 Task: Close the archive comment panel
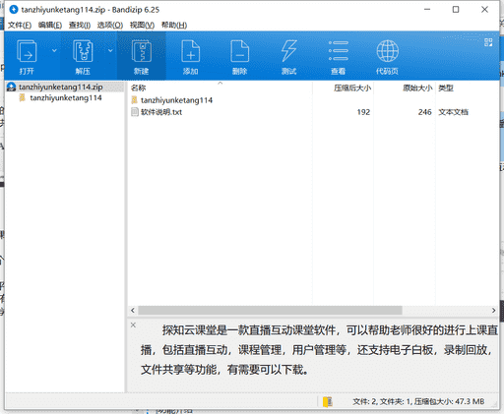133,325
